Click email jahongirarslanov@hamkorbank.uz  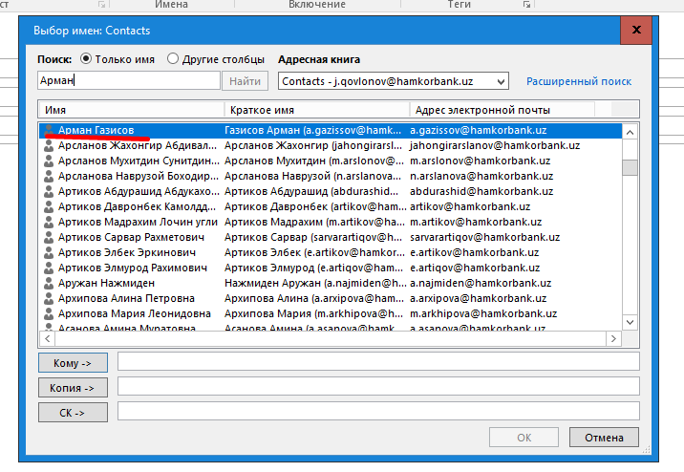click(495, 145)
